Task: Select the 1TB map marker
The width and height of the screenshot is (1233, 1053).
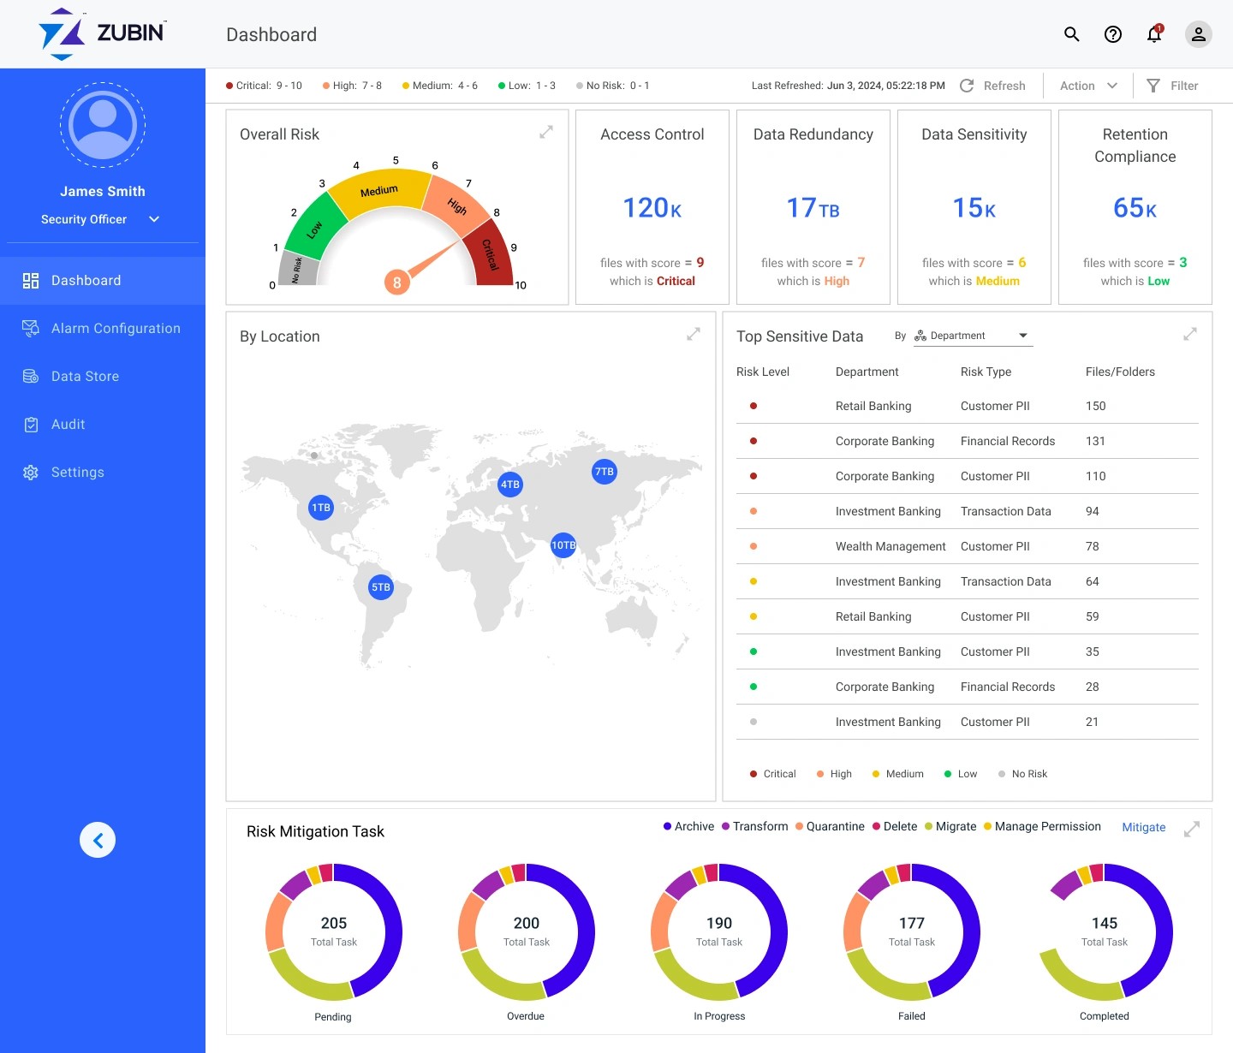Action: pyautogui.click(x=321, y=508)
